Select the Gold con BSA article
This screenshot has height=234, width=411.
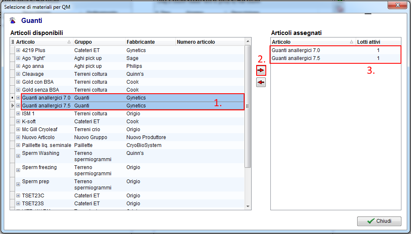coord(38,82)
